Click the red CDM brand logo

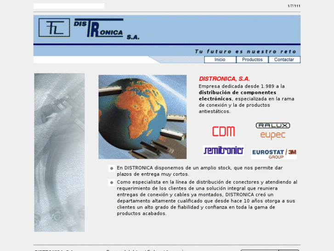coord(223,131)
